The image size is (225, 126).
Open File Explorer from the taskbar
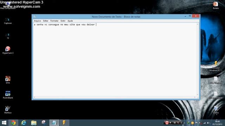[x=34, y=123]
